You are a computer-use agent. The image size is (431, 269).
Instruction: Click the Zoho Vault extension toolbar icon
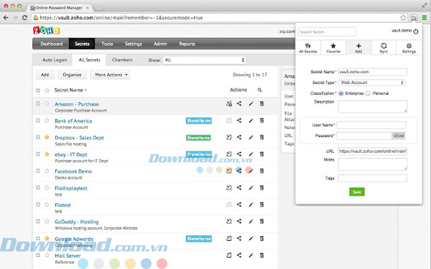click(x=414, y=18)
